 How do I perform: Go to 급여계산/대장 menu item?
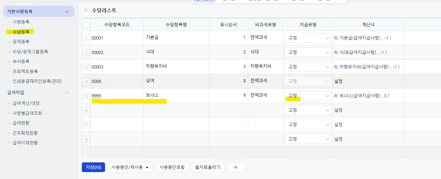tap(26, 103)
